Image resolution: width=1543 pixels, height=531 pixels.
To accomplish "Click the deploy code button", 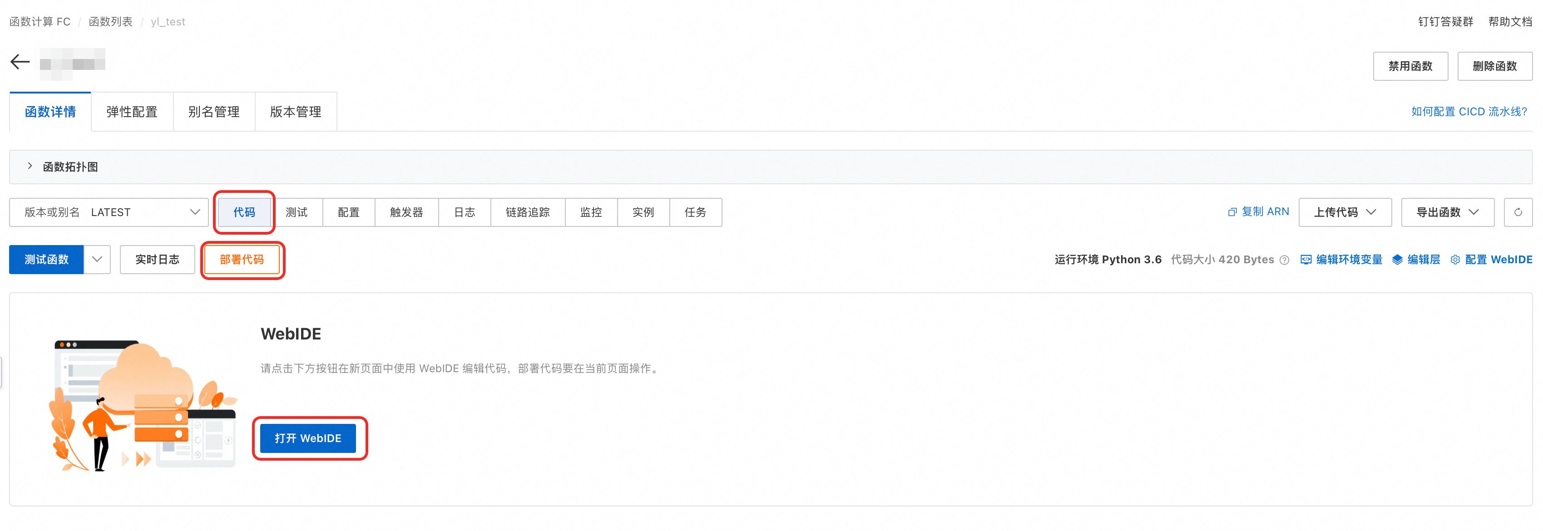I will pyautogui.click(x=242, y=260).
